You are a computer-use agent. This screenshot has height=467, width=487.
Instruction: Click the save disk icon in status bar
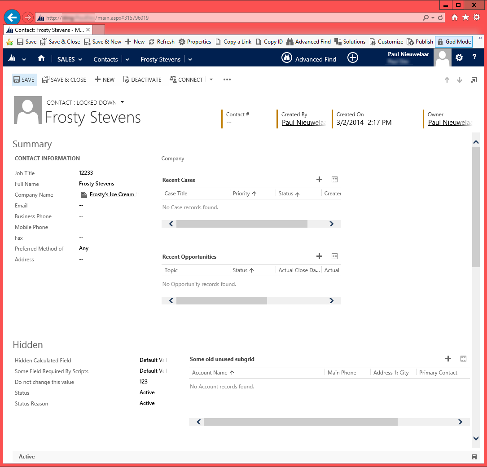(474, 457)
